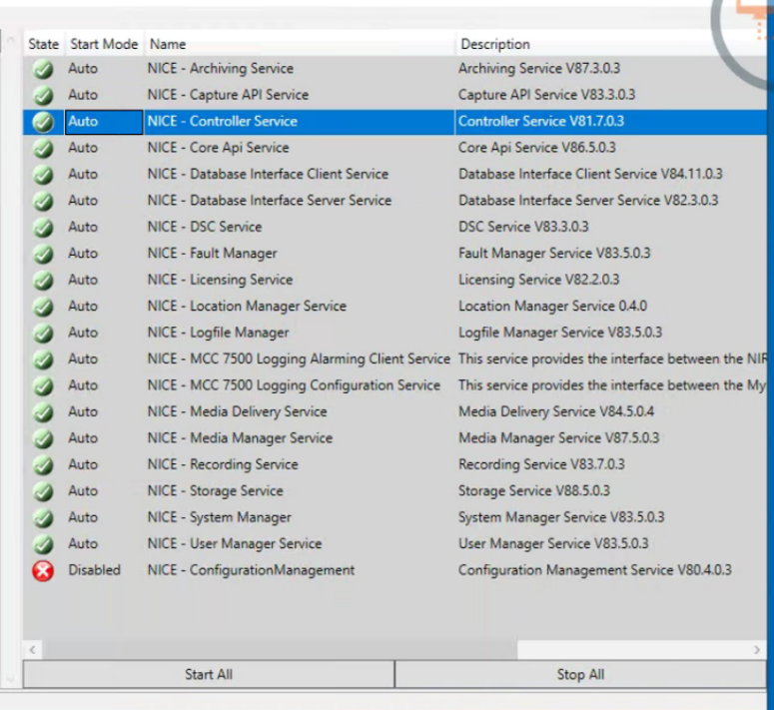Screen dimensions: 774x710
Task: Click description Capture API Service V83.3.0.3
Action: coord(547,95)
